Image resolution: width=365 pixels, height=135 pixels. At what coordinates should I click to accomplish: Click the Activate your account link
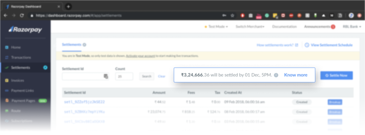[x=140, y=56]
